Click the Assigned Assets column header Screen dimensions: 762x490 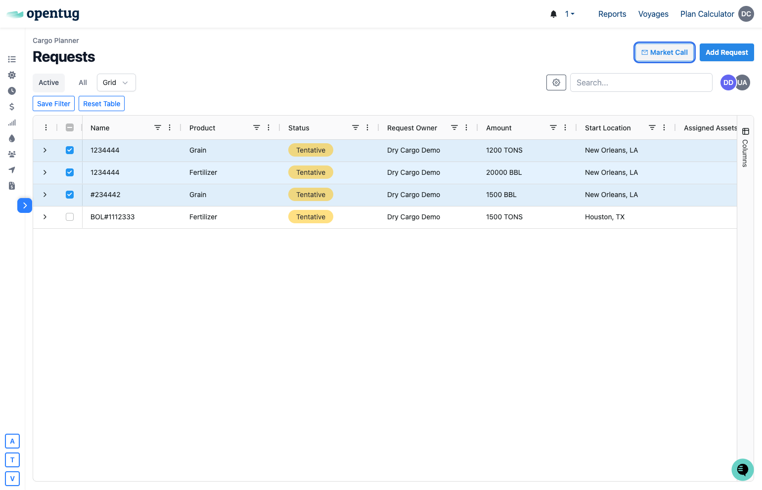[x=710, y=128]
